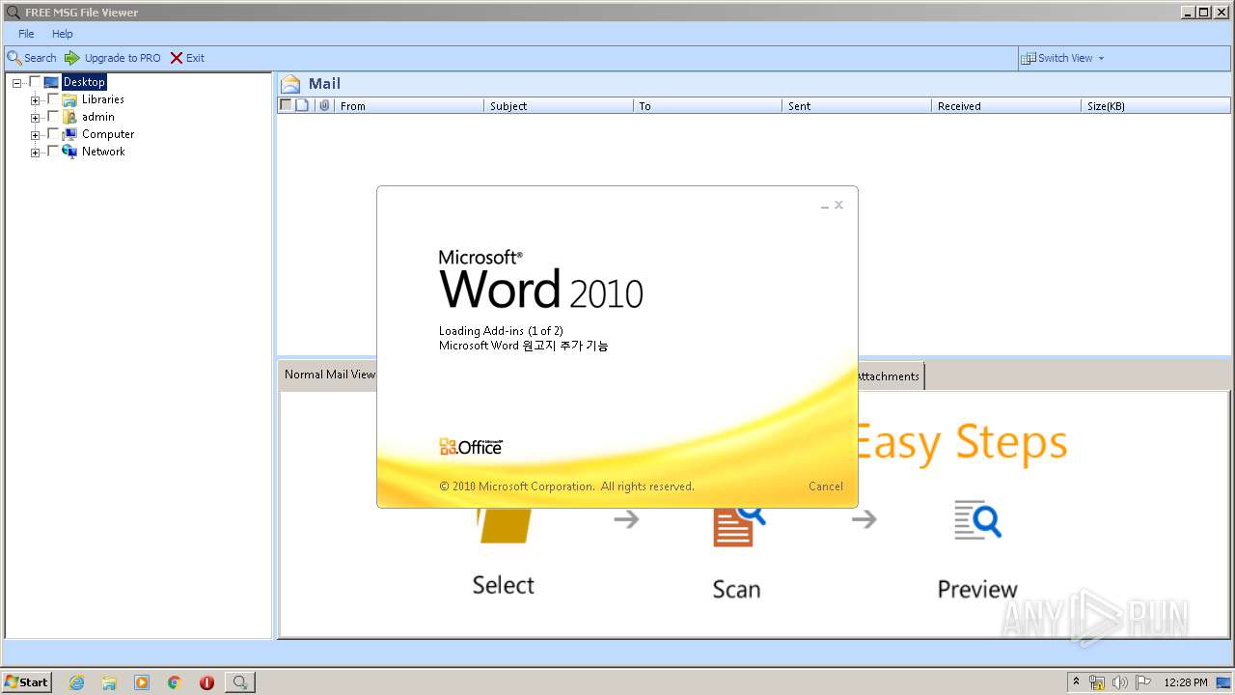The height and width of the screenshot is (695, 1235).
Task: Click the MSG File Viewer taskbar button
Action: click(x=240, y=682)
